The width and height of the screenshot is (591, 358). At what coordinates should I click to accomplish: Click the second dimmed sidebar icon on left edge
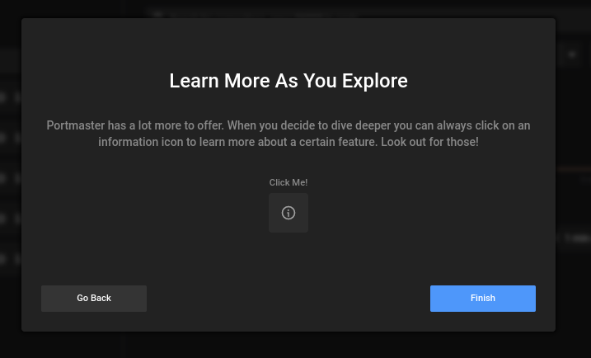(x=3, y=138)
